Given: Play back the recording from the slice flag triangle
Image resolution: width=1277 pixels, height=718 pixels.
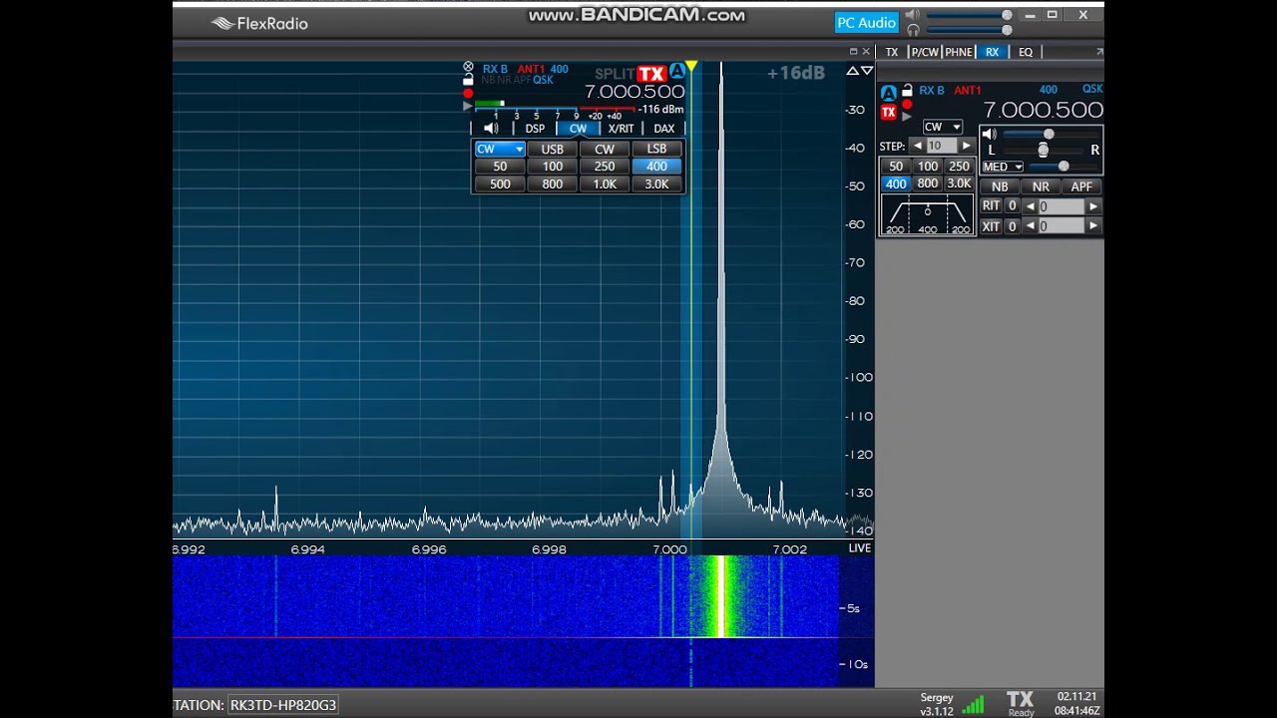Looking at the screenshot, I should point(468,106).
